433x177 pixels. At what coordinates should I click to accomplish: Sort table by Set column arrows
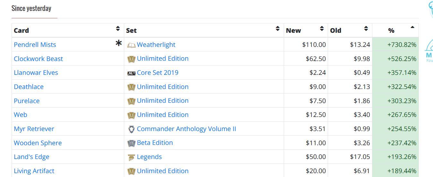[278, 29]
